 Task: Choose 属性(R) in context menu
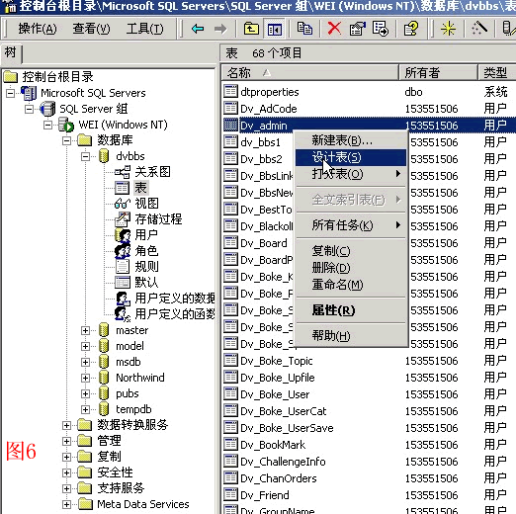[x=351, y=310]
